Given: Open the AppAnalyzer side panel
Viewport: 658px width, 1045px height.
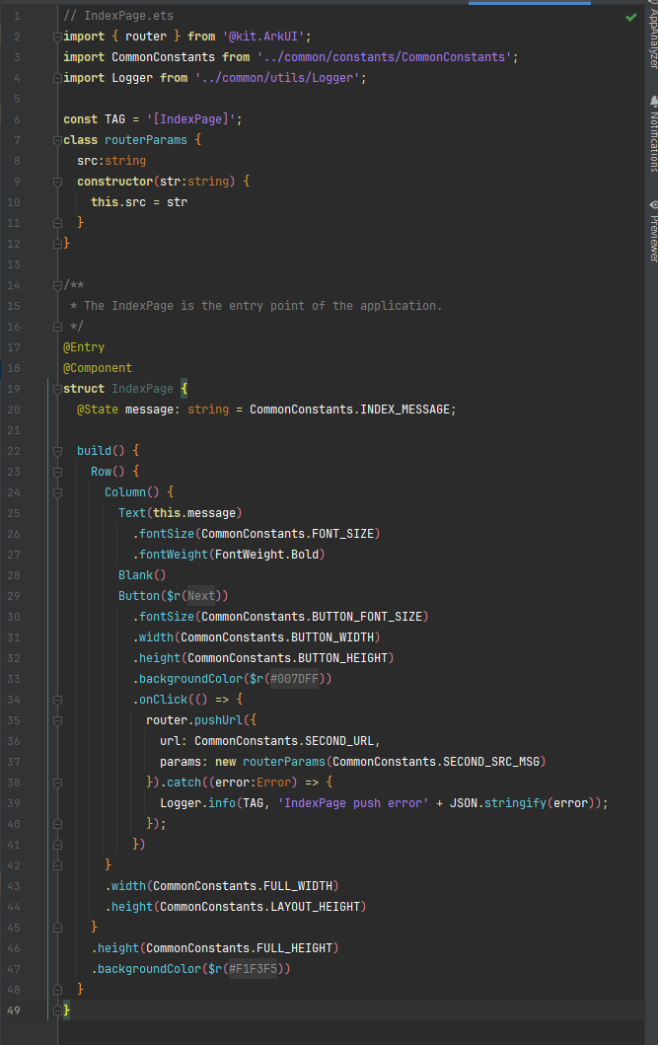Looking at the screenshot, I should pos(653,35).
